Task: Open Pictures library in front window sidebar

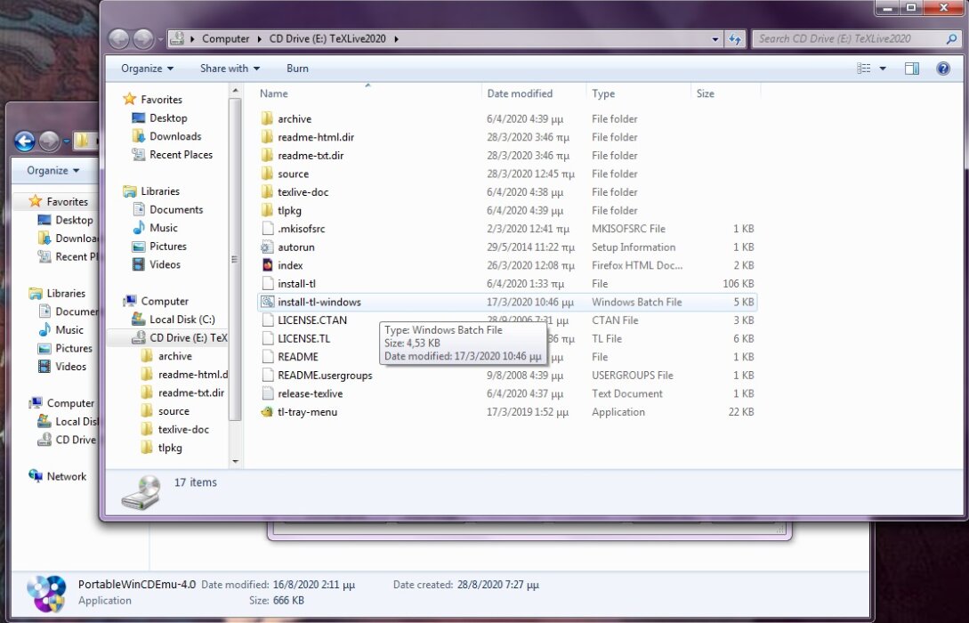Action: 168,246
